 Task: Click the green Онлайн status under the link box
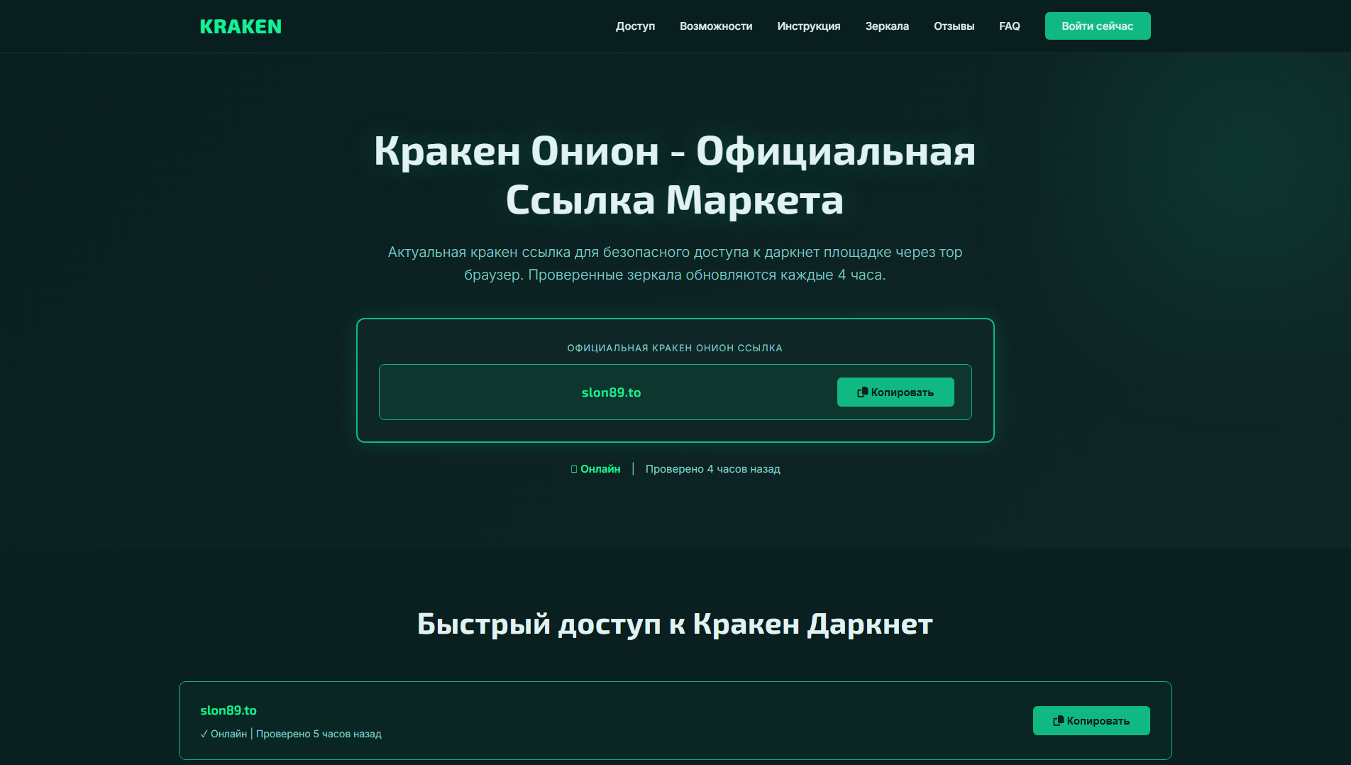595,469
